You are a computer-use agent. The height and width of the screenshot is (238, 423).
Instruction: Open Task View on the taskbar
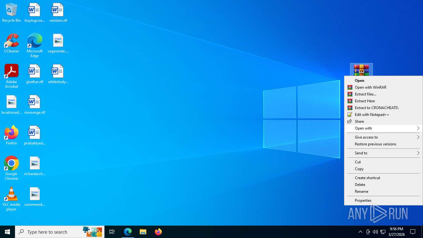point(112,232)
